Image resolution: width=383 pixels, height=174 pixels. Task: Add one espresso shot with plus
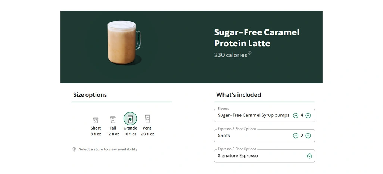308,136
